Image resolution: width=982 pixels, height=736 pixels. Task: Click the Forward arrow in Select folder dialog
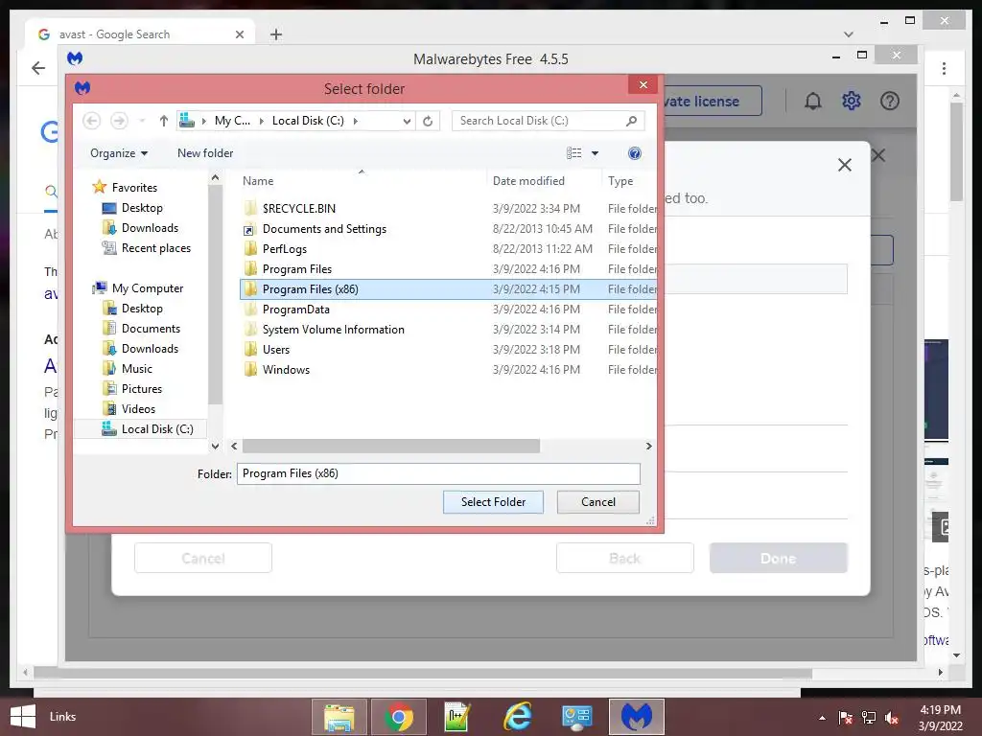click(119, 121)
